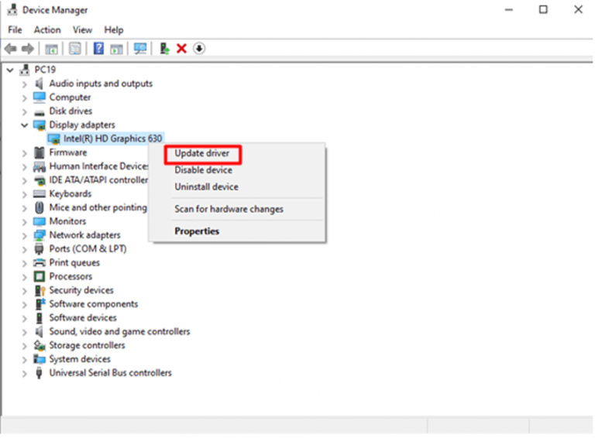Open Properties from the context menu
The width and height of the screenshot is (595, 438).
(x=197, y=231)
